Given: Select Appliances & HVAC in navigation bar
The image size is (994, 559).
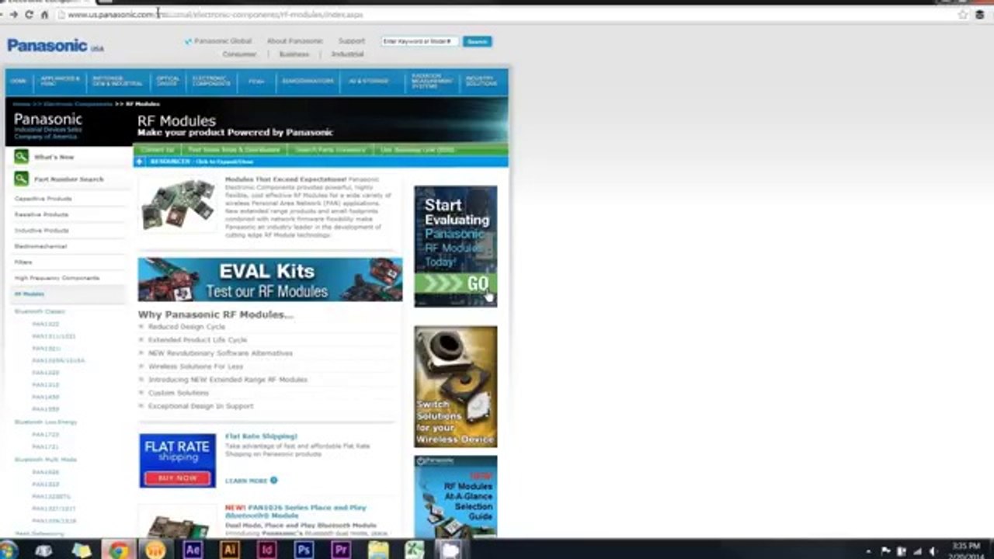Looking at the screenshot, I should coord(60,82).
